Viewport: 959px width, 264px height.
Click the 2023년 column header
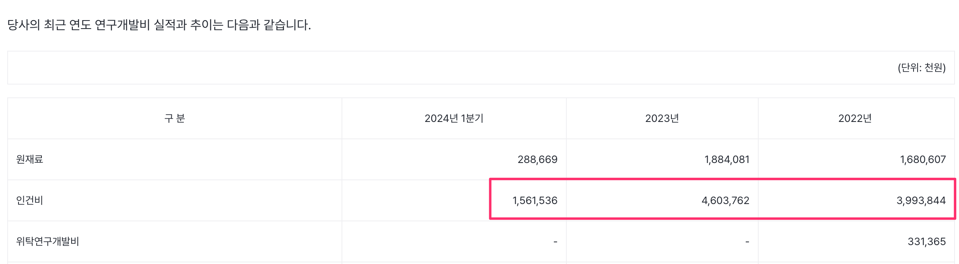662,118
